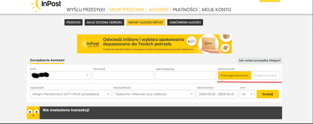This screenshot has width=313, height=124.
Task: Open the MOJE PRZESYŁKI menu
Action: (127, 10)
